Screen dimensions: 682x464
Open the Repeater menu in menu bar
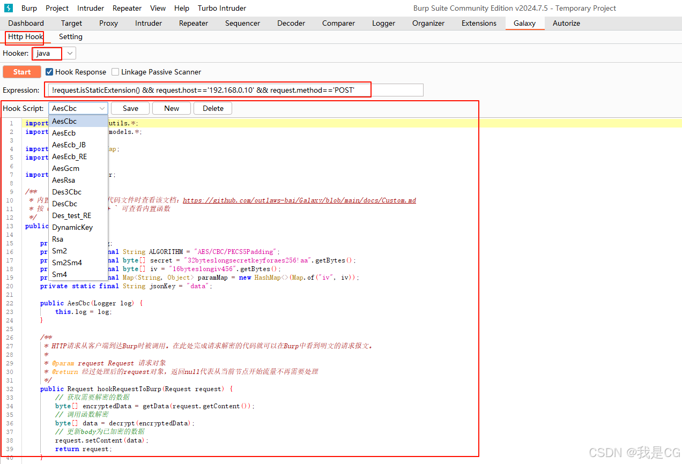pyautogui.click(x=127, y=8)
